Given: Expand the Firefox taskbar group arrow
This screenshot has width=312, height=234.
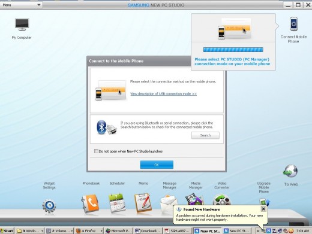Looking at the screenshot, I should pos(101,231).
